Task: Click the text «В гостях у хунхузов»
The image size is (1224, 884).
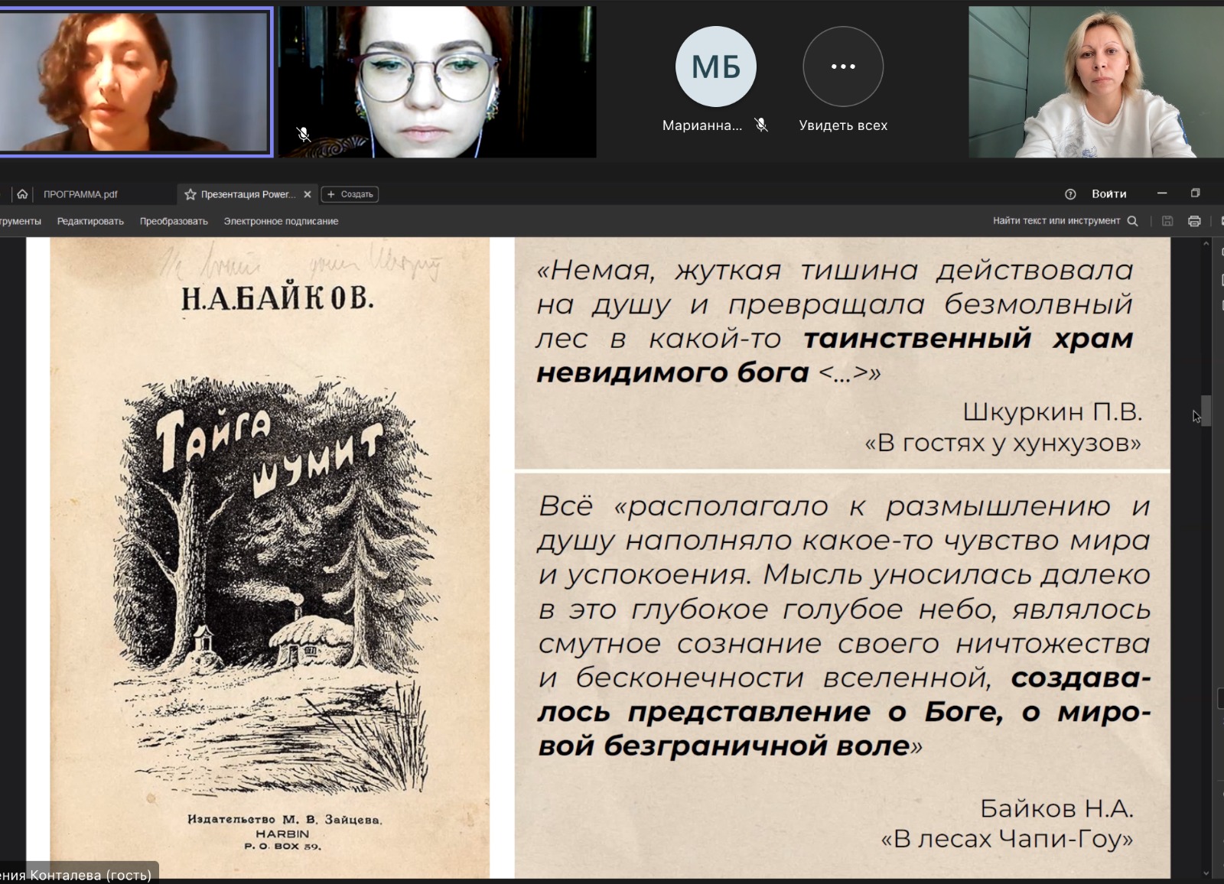Action: 1002,443
